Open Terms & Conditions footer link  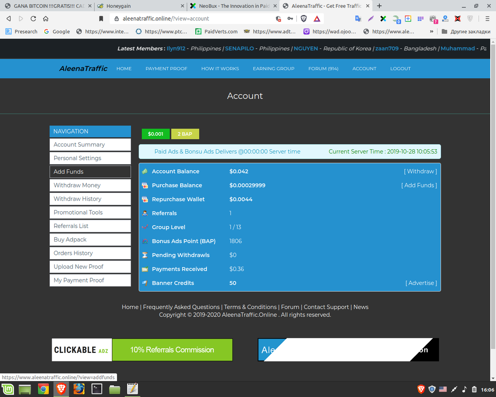(x=250, y=307)
